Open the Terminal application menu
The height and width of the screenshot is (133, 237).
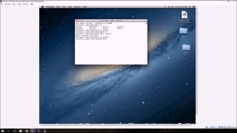click(50, 7)
